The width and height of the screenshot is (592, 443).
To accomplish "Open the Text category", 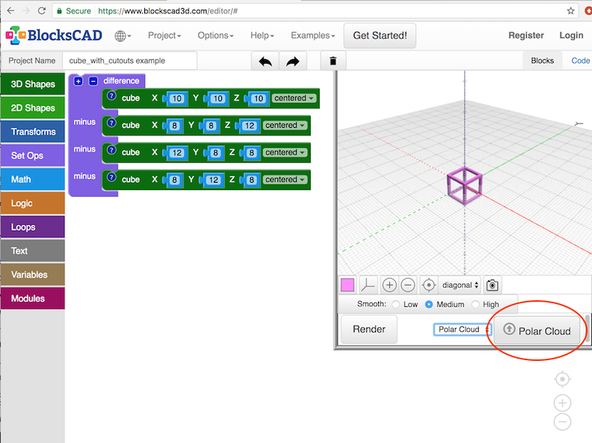I will pyautogui.click(x=33, y=251).
